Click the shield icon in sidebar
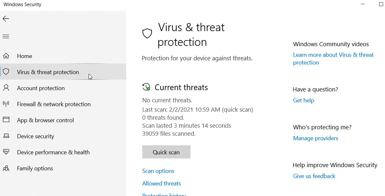 (x=6, y=72)
